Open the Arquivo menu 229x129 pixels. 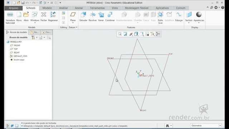[14, 8]
